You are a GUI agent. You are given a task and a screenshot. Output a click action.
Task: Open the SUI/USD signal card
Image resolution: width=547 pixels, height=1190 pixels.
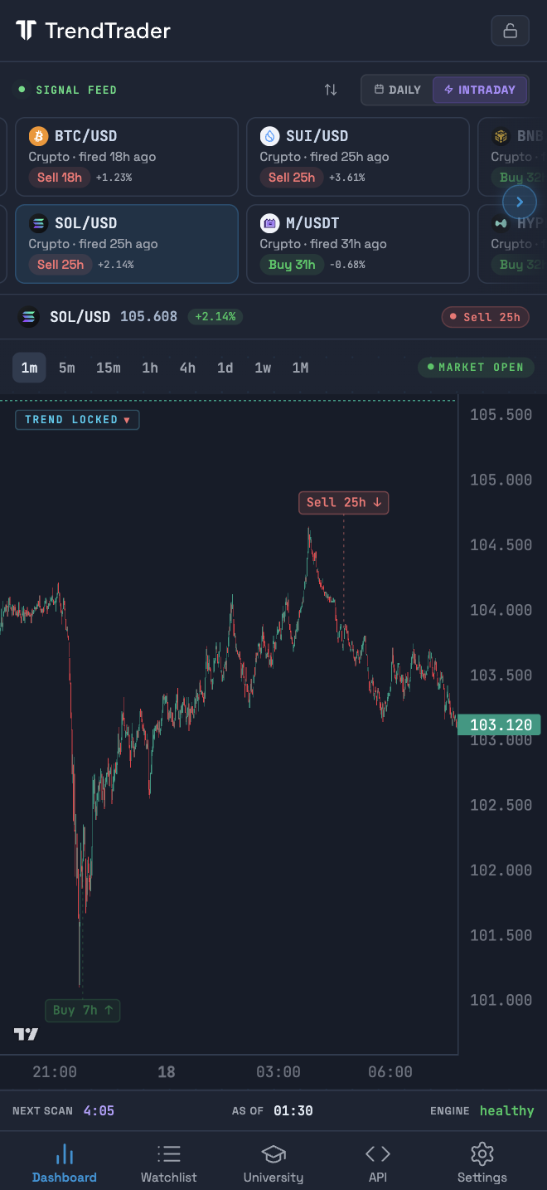pyautogui.click(x=358, y=157)
